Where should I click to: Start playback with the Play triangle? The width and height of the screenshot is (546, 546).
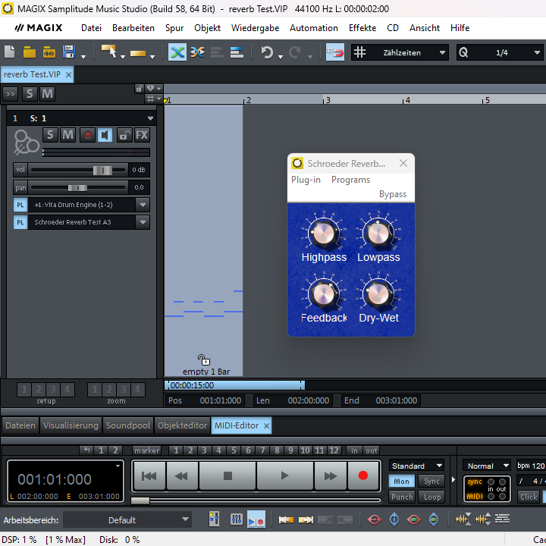(284, 476)
